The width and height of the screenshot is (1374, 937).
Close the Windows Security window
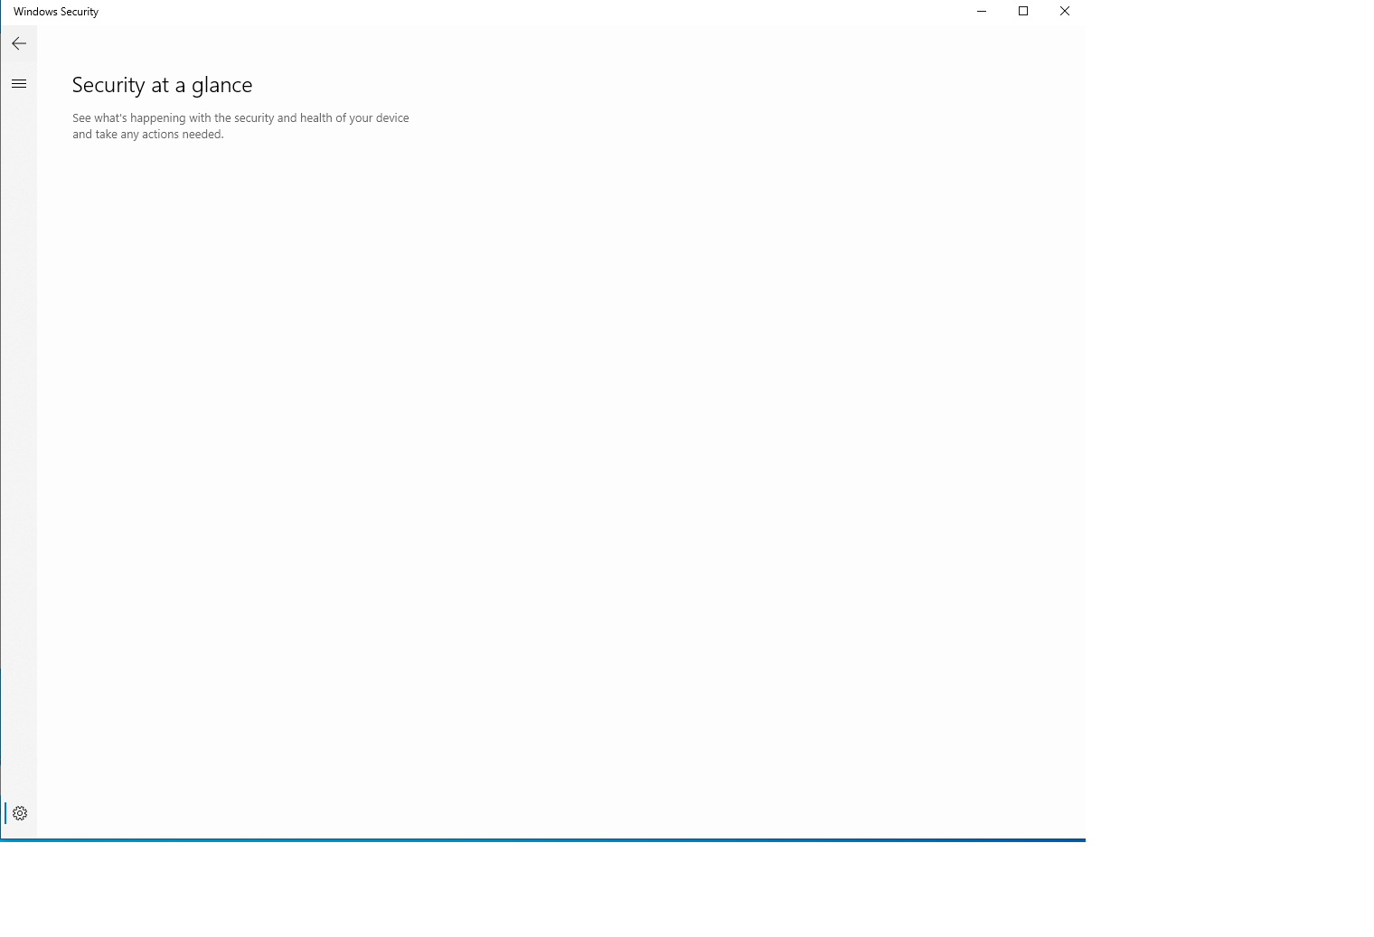(1065, 12)
